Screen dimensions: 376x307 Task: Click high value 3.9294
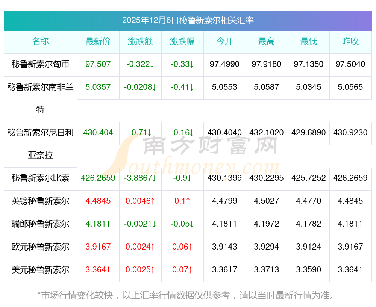[267, 247]
